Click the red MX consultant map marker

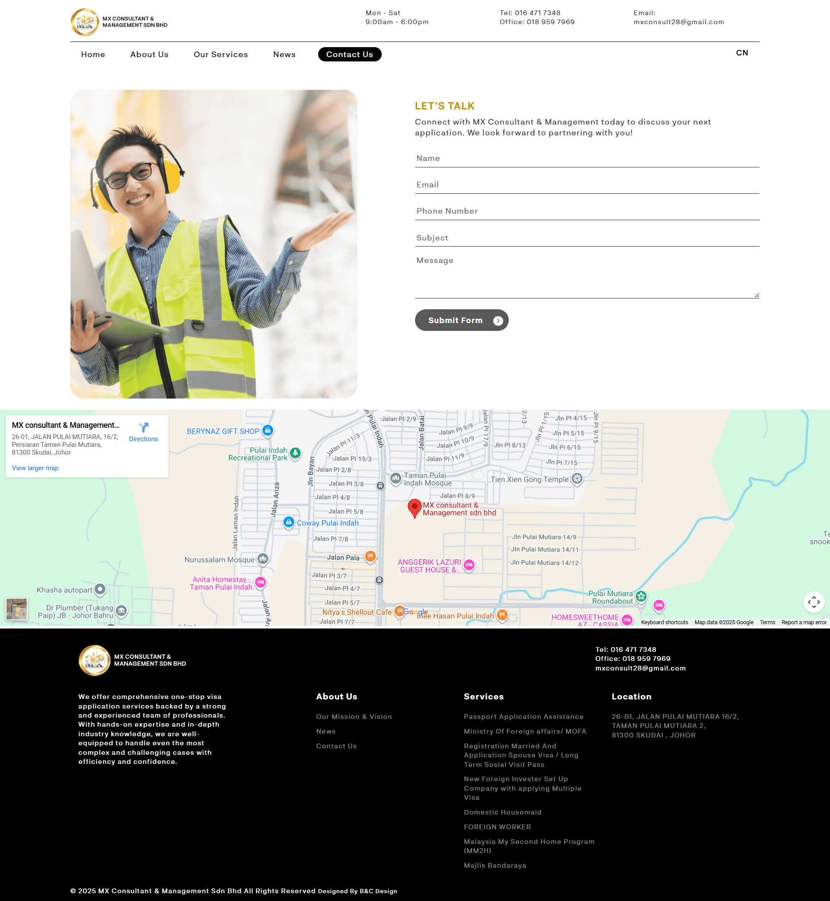point(414,507)
